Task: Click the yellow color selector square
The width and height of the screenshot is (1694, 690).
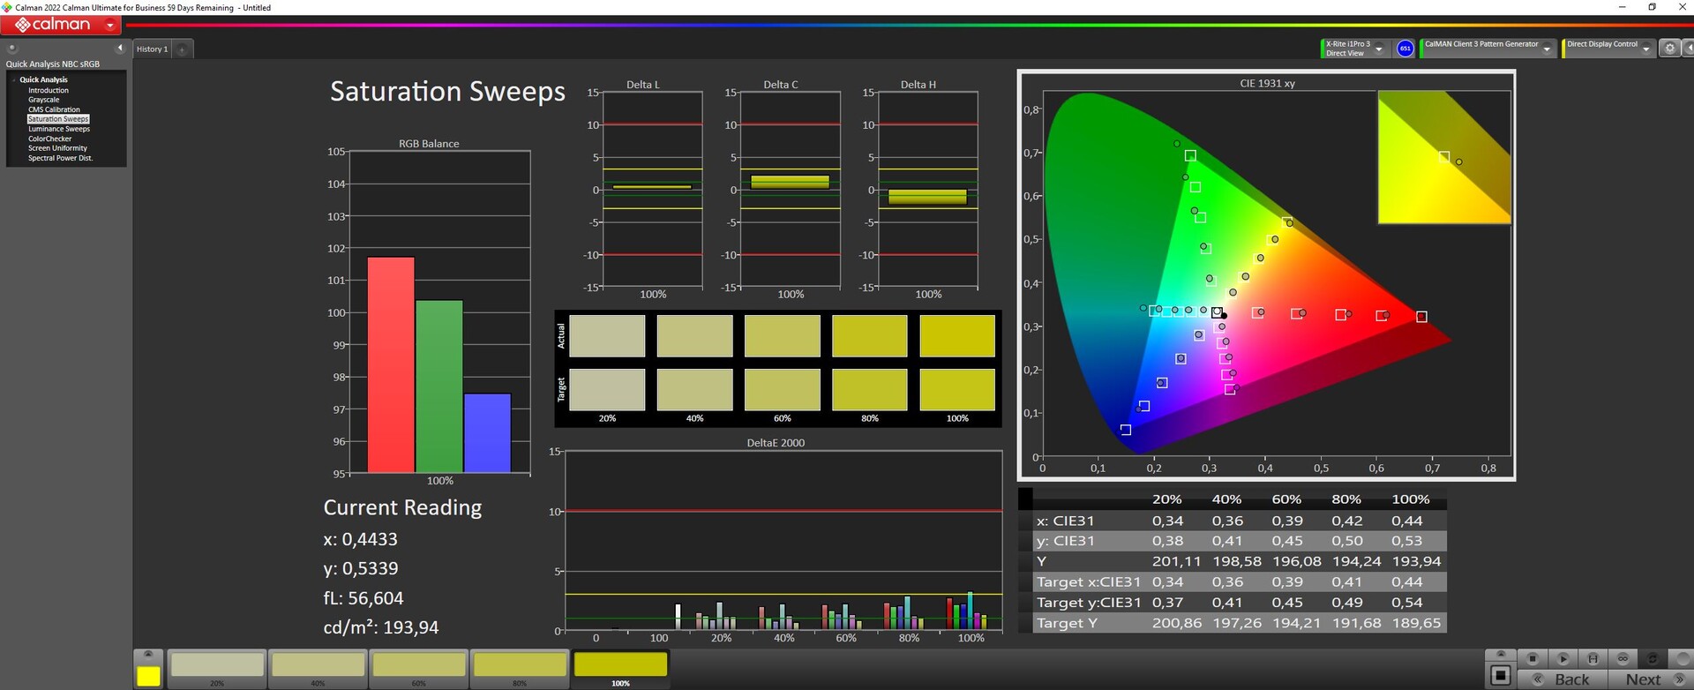Action: point(148,676)
